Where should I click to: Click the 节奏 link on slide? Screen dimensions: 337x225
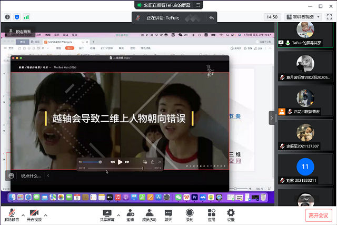(x=235, y=116)
